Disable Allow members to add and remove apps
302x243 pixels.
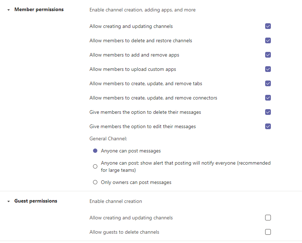[x=268, y=55]
